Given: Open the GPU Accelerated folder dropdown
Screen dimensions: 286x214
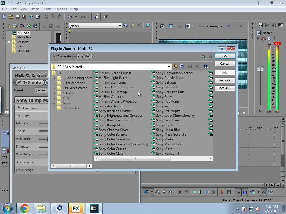Looking at the screenshot, I should click(169, 67).
